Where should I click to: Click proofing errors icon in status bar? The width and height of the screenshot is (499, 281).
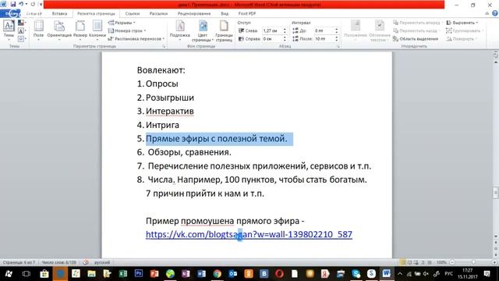pyautogui.click(x=86, y=262)
